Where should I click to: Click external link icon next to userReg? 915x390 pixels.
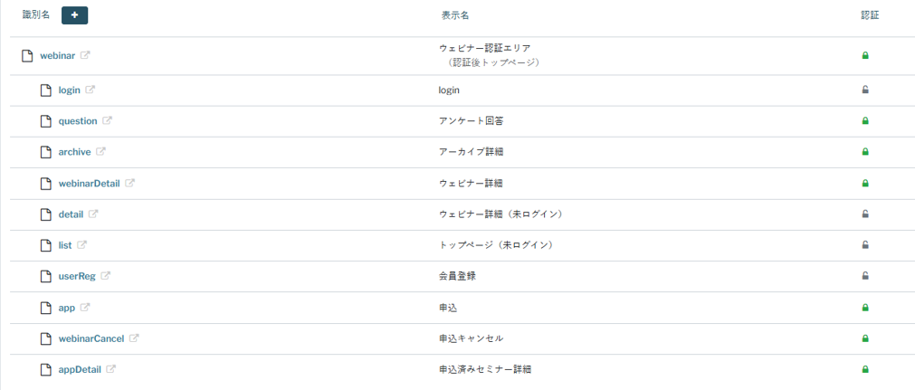pos(105,276)
